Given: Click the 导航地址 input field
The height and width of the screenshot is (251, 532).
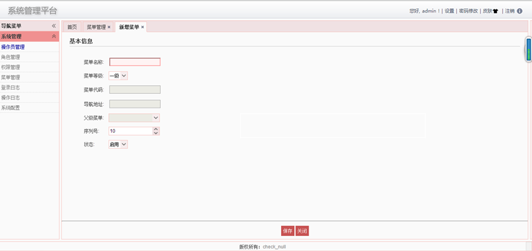Looking at the screenshot, I should (135, 104).
